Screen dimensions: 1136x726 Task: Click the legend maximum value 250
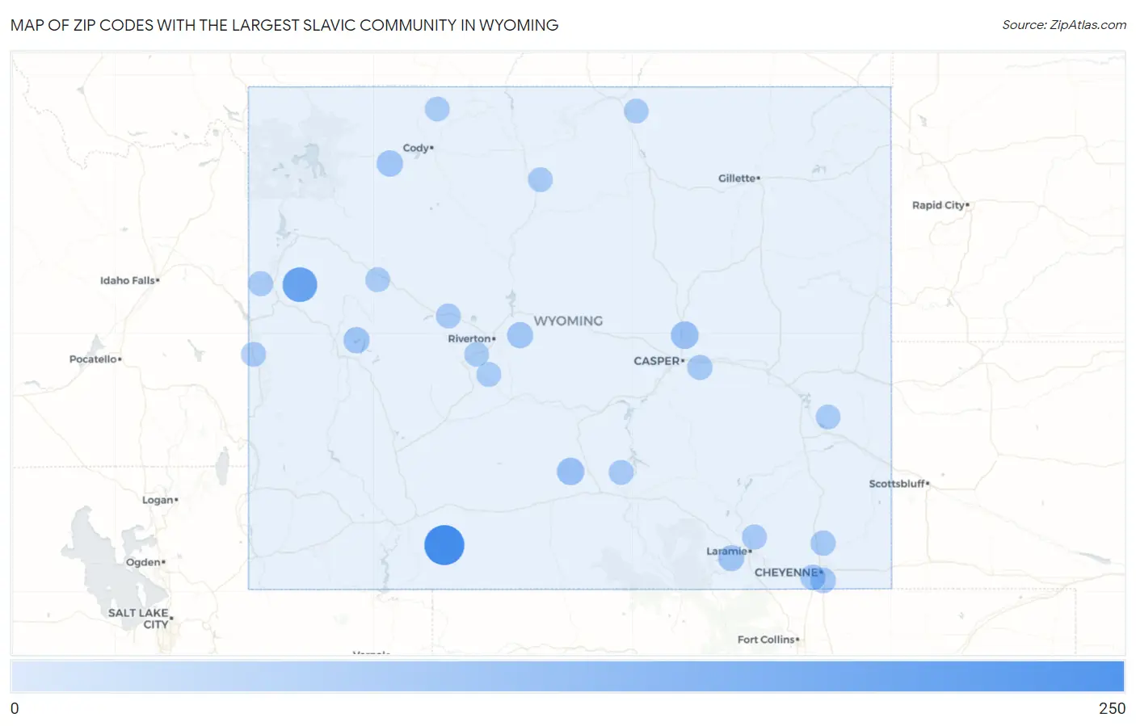pos(1112,708)
